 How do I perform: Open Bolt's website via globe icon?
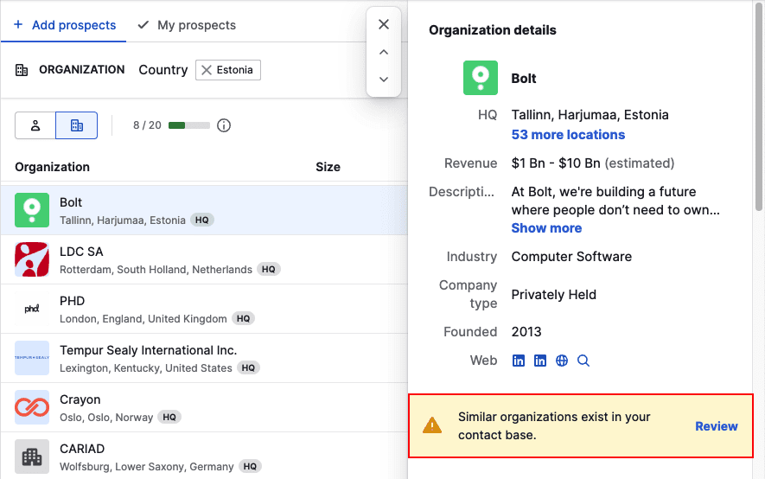(x=562, y=361)
